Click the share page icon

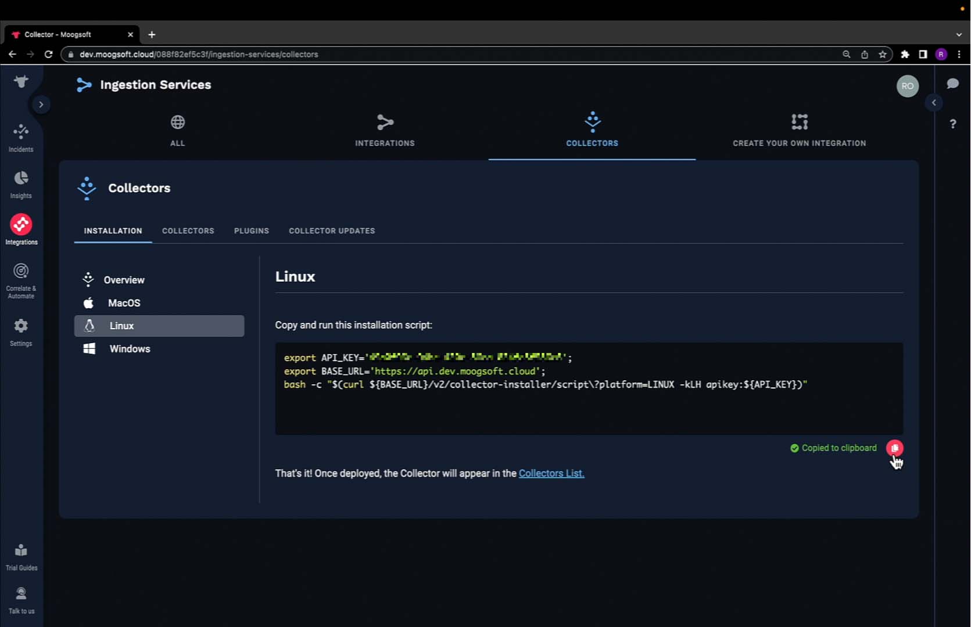(865, 54)
